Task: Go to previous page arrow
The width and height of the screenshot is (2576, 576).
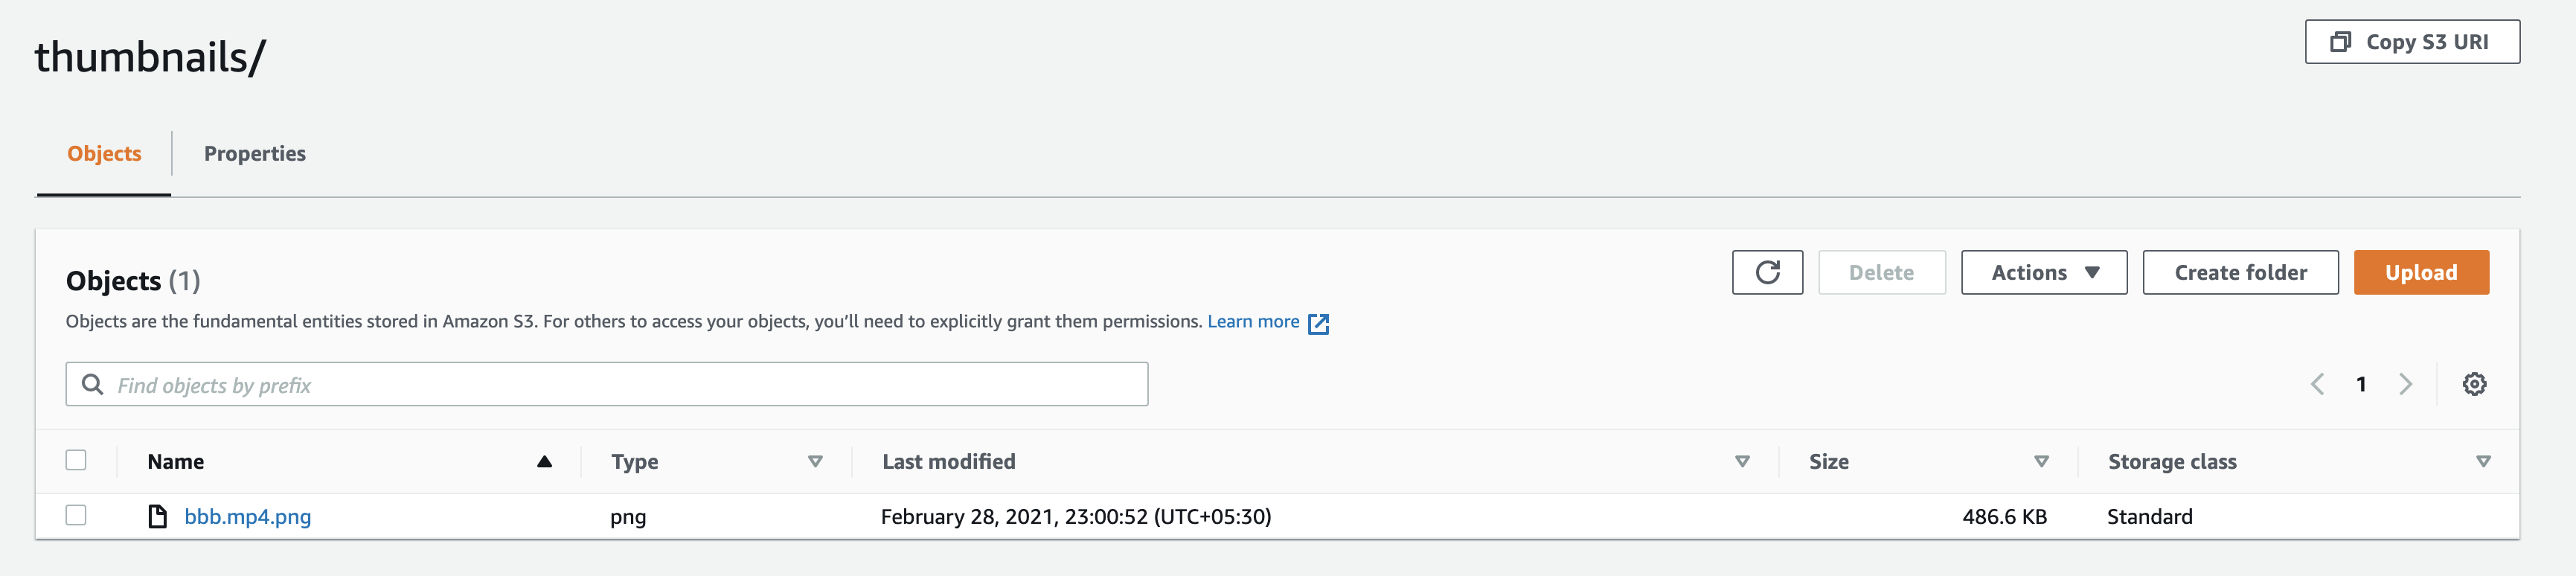Action: click(2317, 384)
